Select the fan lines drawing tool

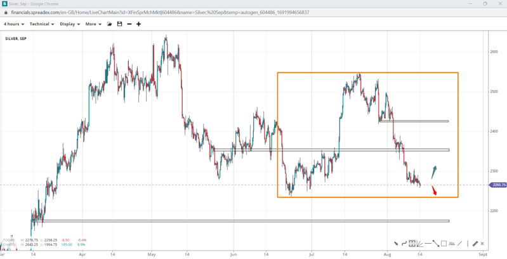pos(419,243)
